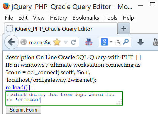This screenshot has width=158, height=114.
Task: Start search with magnifying glass icon
Action: [126, 42]
